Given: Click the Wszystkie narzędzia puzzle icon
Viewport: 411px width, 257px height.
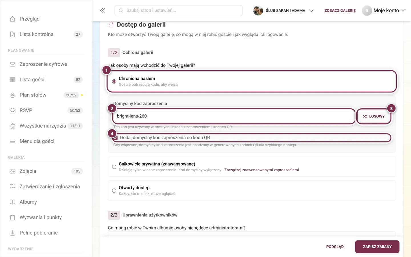Looking at the screenshot, I should pos(13,126).
